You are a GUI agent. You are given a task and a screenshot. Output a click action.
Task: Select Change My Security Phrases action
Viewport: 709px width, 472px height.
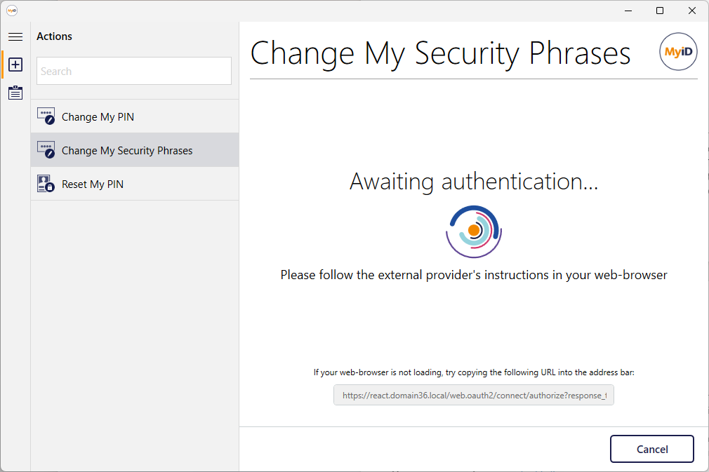(135, 150)
